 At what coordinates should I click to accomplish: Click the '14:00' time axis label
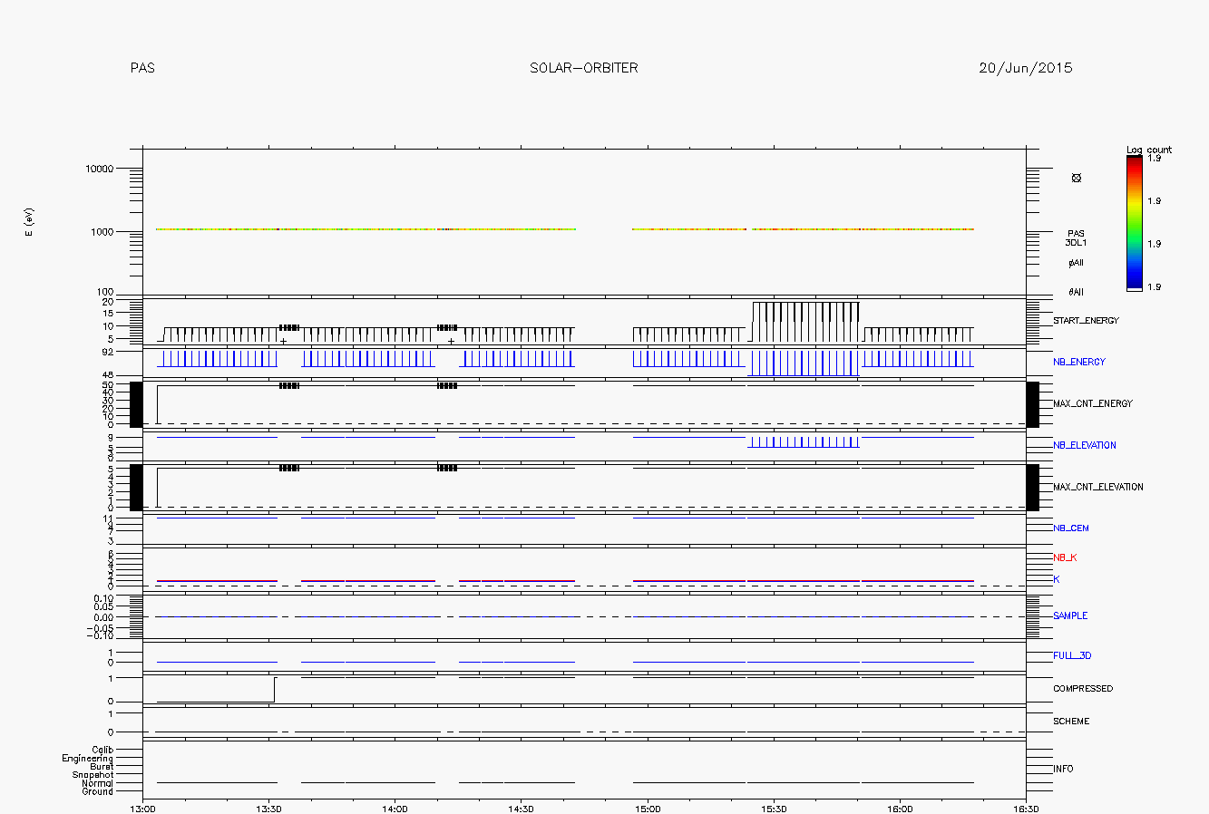[x=395, y=809]
